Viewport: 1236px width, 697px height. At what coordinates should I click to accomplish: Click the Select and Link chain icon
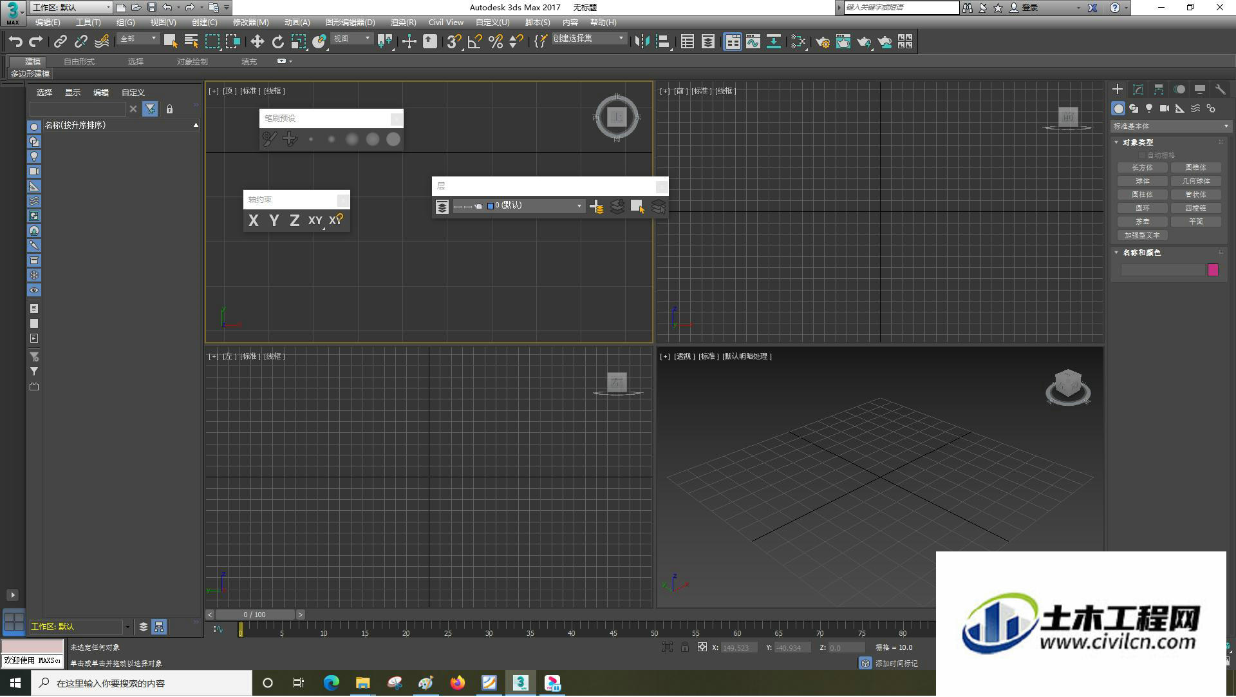(x=61, y=42)
